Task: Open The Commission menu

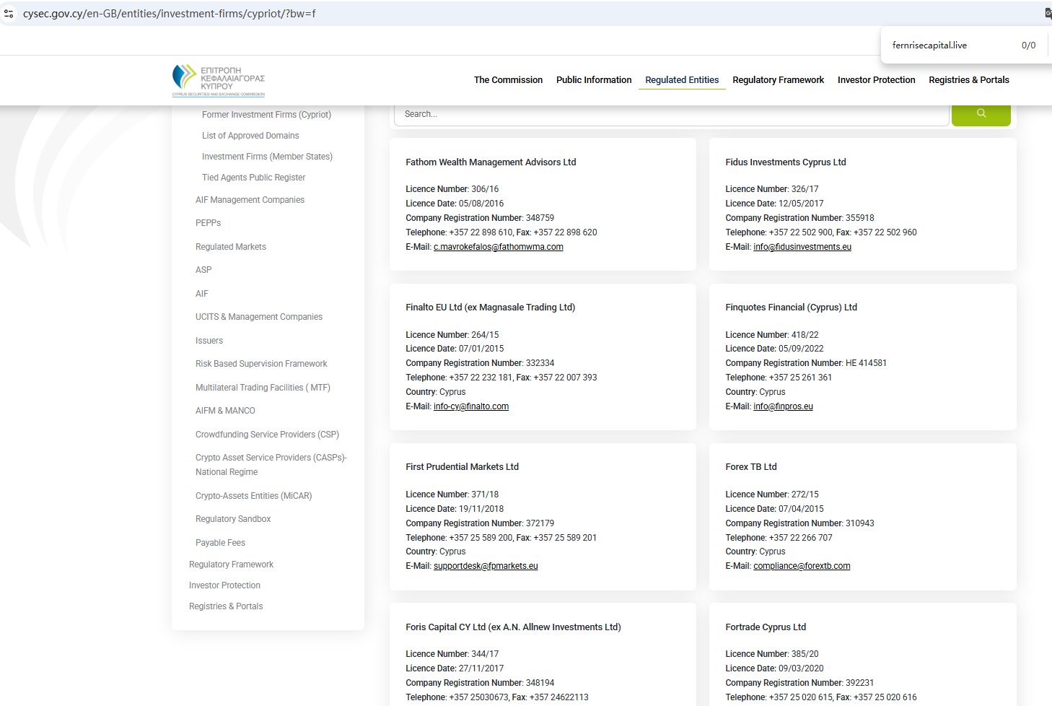Action: [x=508, y=80]
